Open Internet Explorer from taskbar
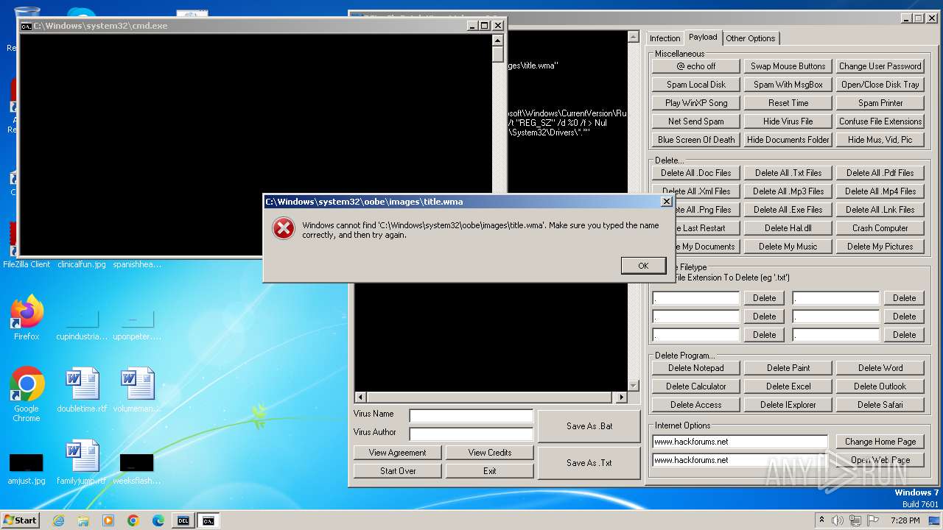The image size is (943, 530). (x=59, y=520)
